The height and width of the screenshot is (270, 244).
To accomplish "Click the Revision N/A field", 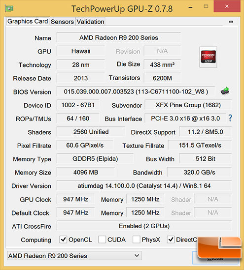I will click(162, 51).
